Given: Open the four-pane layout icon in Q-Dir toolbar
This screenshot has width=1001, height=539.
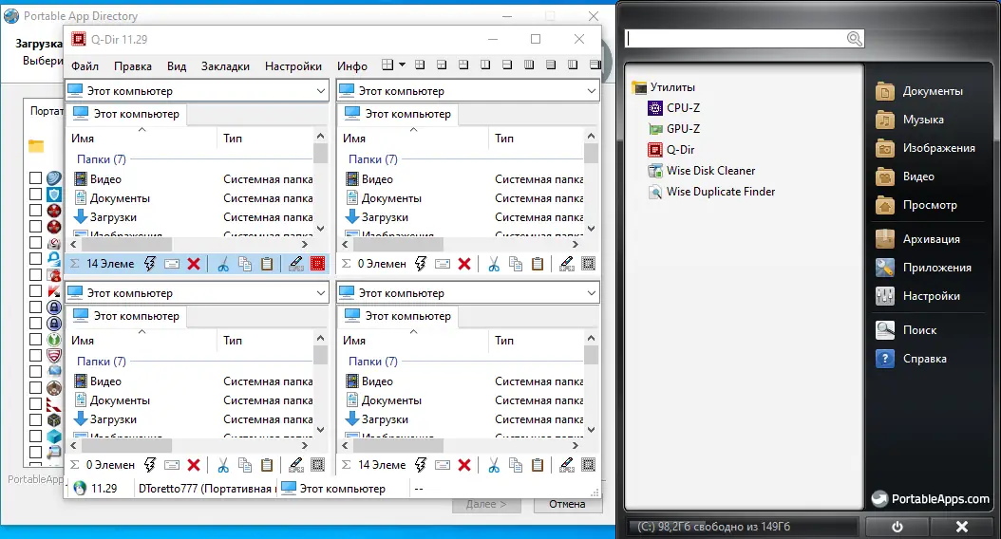Looking at the screenshot, I should tap(387, 65).
